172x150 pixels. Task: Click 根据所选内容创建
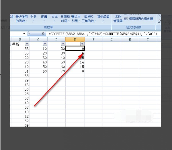tap(139, 19)
